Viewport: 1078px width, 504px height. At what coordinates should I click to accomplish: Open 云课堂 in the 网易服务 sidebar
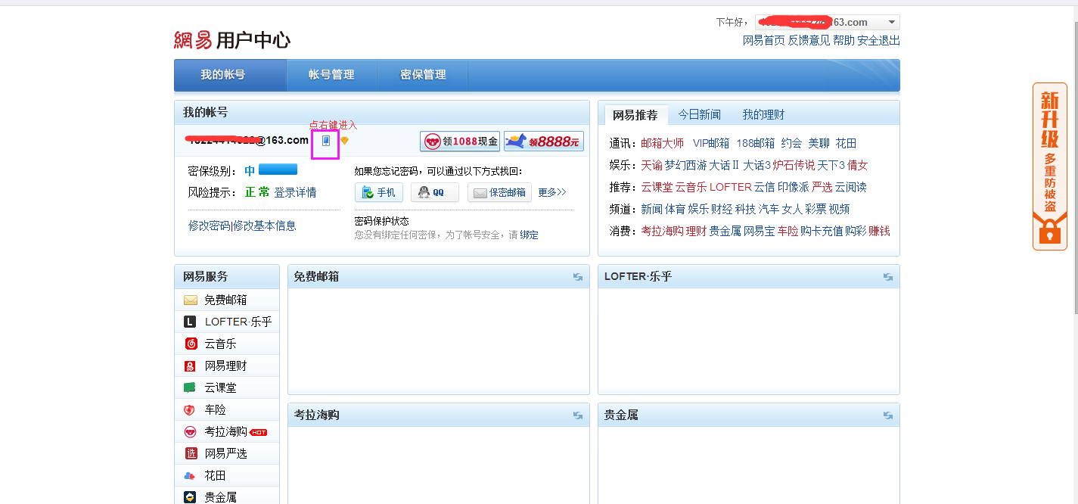point(219,387)
